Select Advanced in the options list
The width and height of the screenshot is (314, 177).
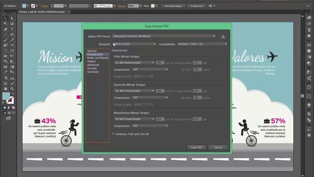93,65
